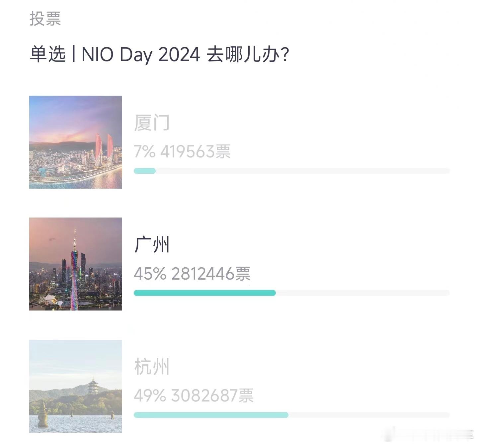
Task: Click the 419563票 vote count
Action: [196, 151]
